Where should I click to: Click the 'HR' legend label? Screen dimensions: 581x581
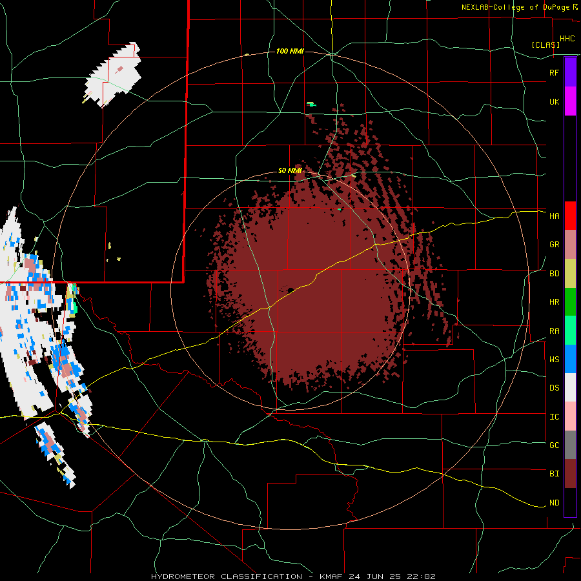[554, 302]
